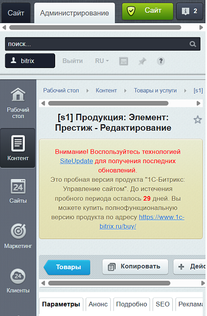Open the Маркетинг target icon in sidebar
Image resolution: width=207 pixels, height=316 pixels.
(x=18, y=231)
